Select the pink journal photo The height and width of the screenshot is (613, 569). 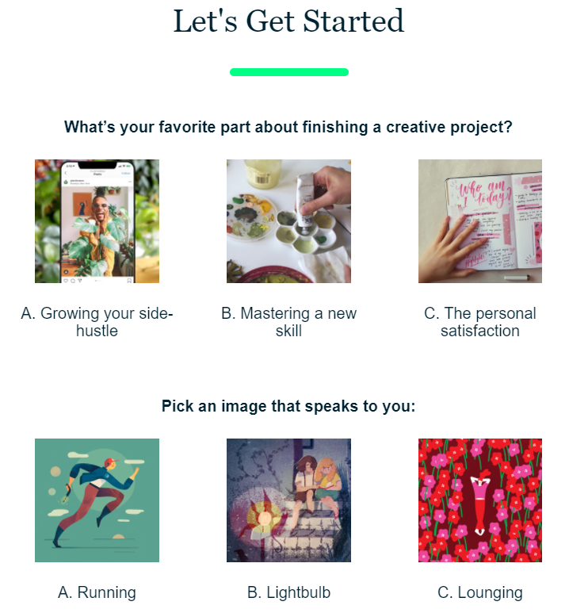click(480, 221)
